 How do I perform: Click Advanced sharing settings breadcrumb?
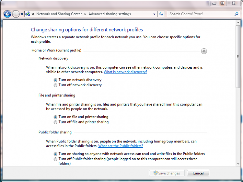(110, 14)
